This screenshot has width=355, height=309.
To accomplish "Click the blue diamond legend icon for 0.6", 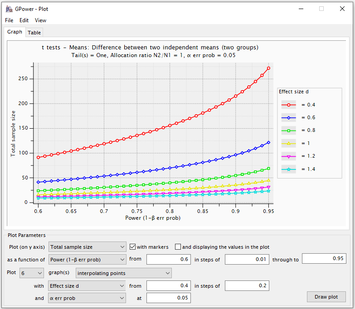I will pyautogui.click(x=288, y=117).
